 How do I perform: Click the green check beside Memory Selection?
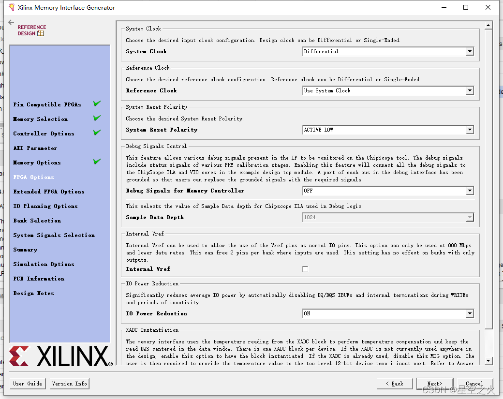click(97, 118)
